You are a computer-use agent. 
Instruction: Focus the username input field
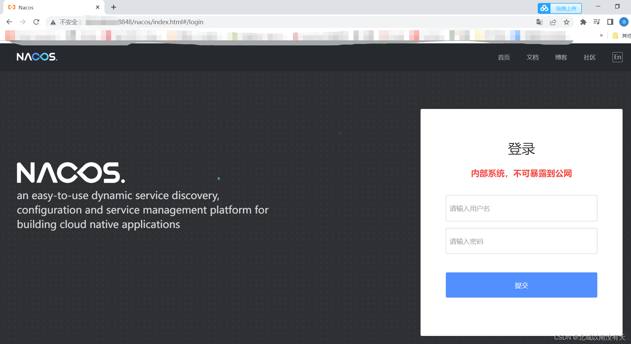[522, 208]
